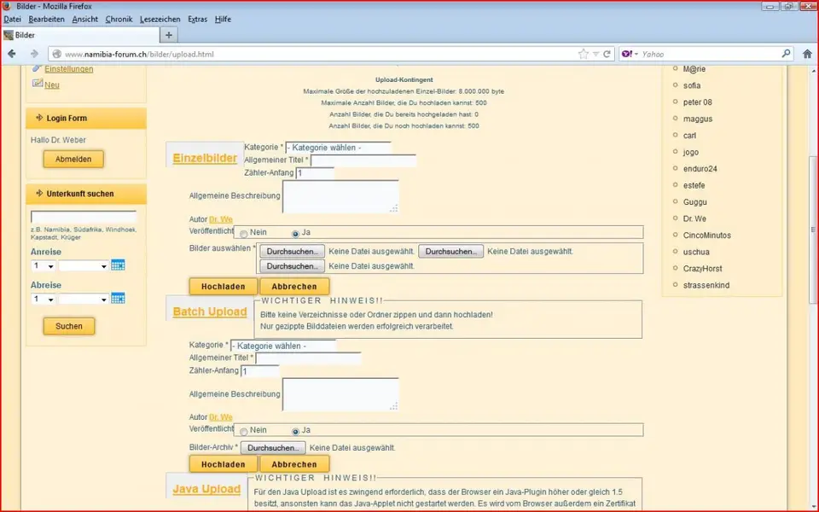The image size is (819, 512).
Task: Open the Yahoo search engine selector
Action: coord(630,54)
